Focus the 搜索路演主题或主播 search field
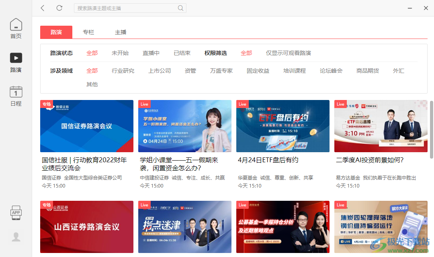 [x=130, y=8]
